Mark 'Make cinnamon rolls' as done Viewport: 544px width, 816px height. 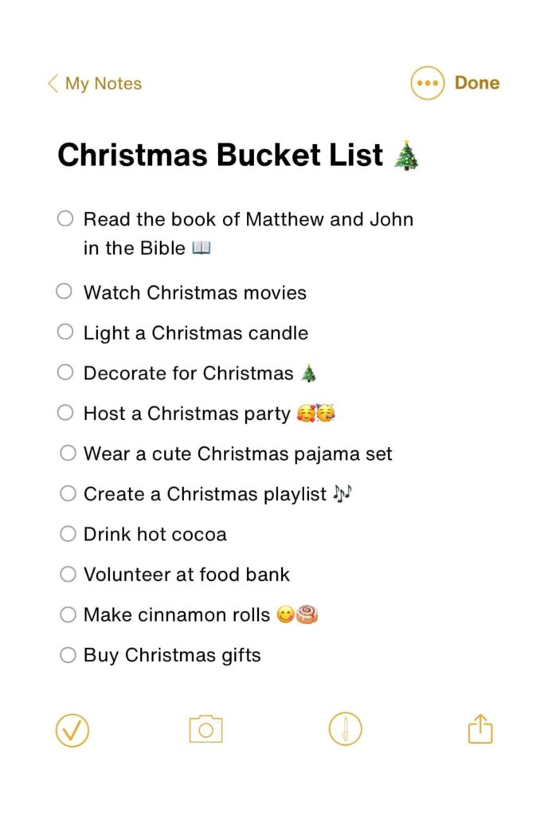tap(68, 614)
